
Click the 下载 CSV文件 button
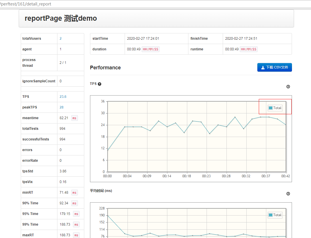274,67
